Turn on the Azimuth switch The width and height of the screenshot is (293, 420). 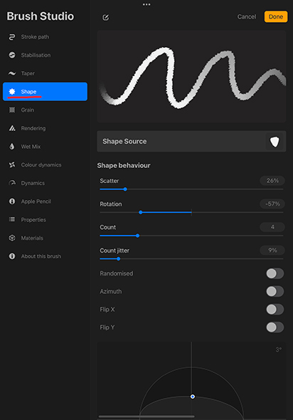coord(275,291)
